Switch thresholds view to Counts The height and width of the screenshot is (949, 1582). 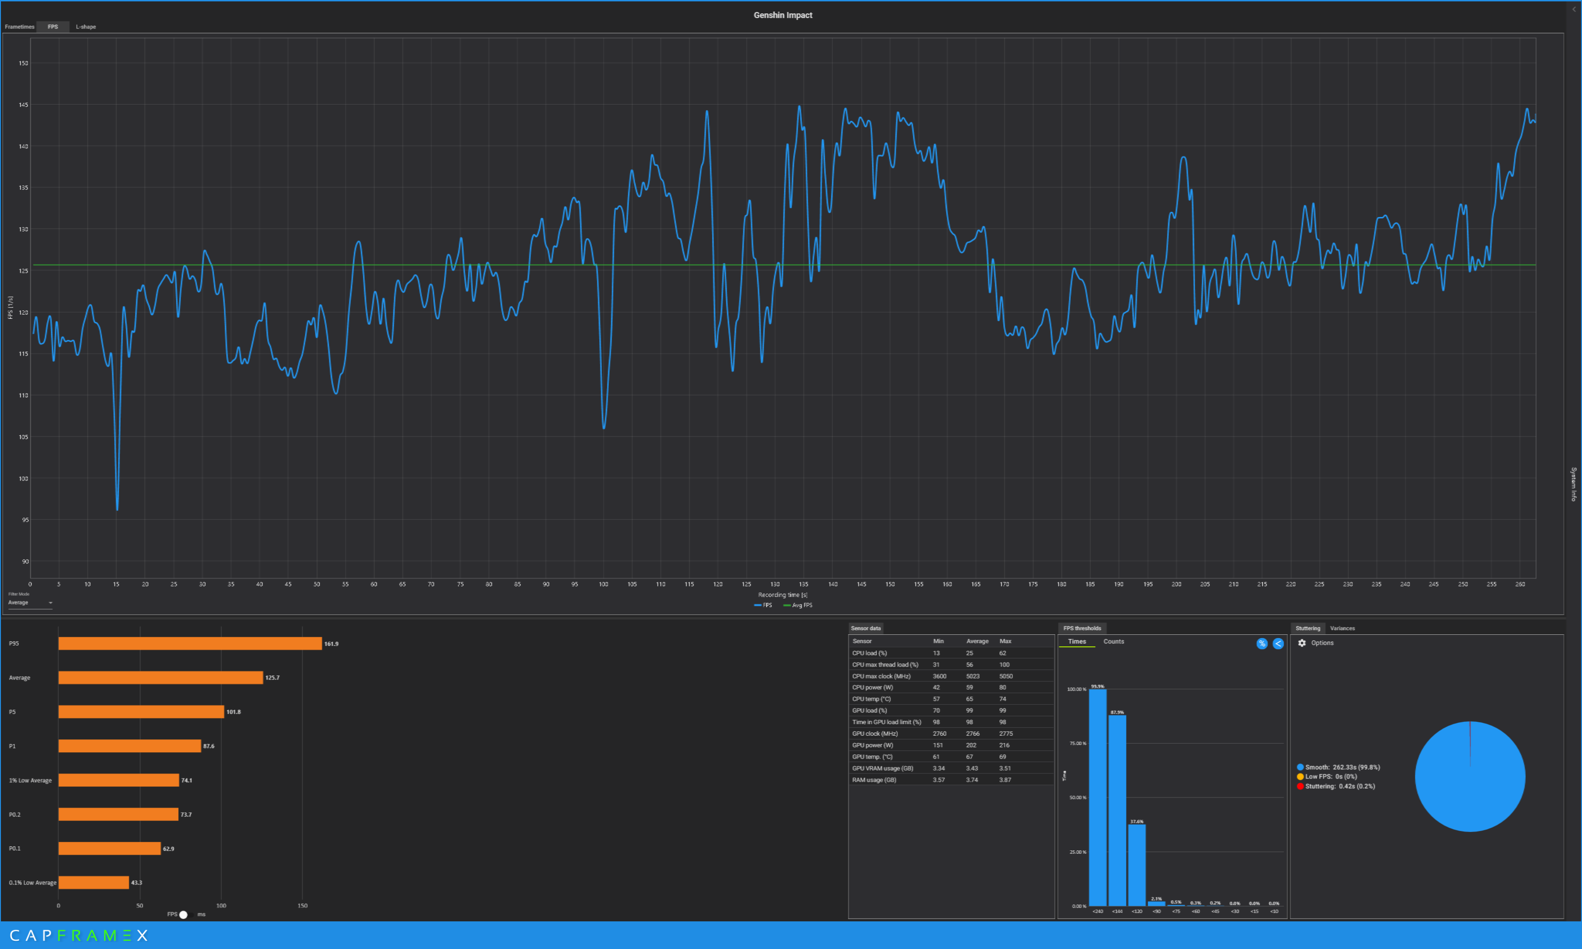1114,641
